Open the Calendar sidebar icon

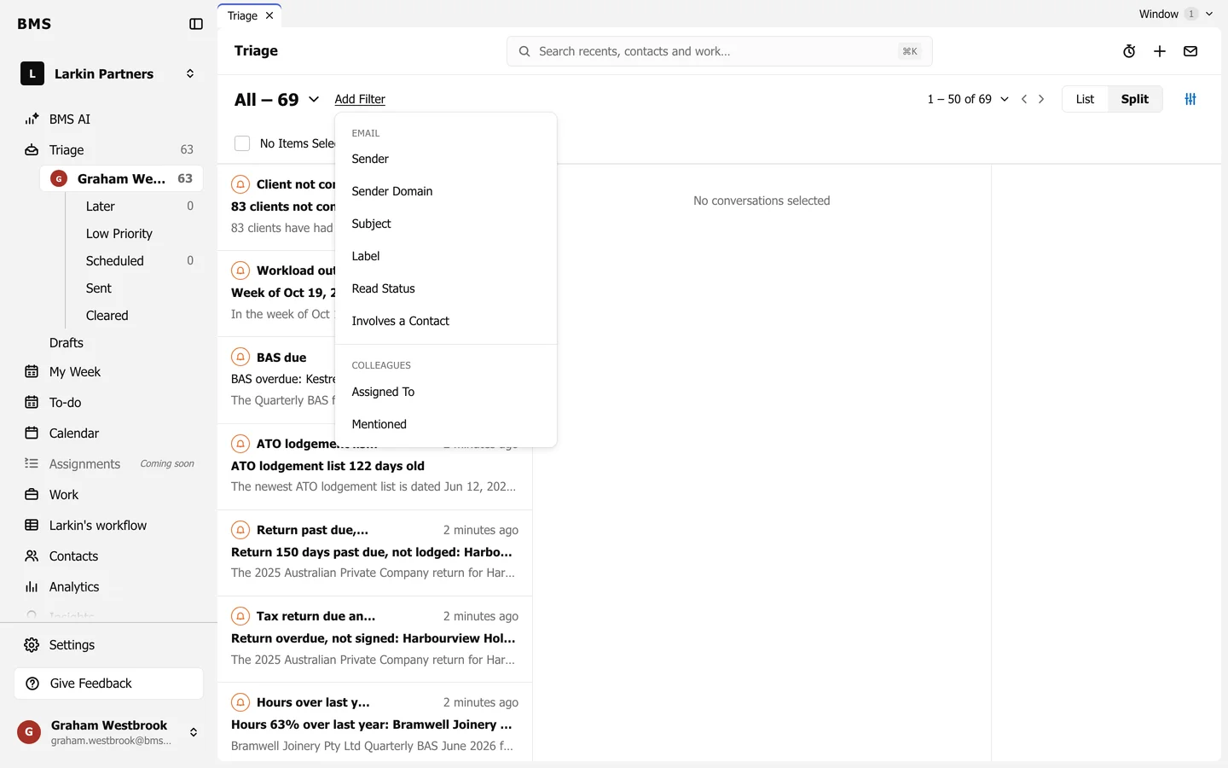tap(32, 433)
